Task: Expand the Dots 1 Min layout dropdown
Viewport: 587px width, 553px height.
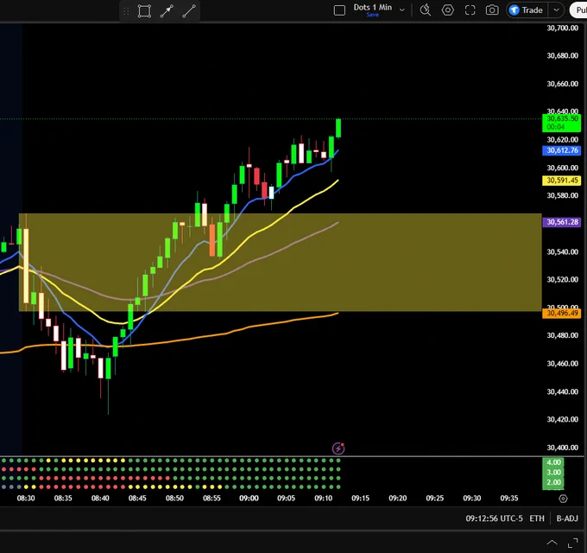Action: pos(402,10)
